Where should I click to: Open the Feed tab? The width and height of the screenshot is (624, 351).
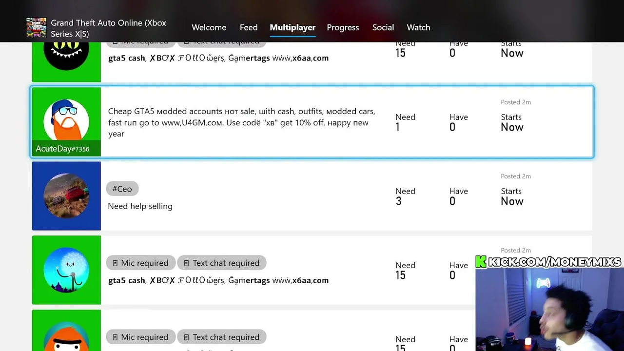pyautogui.click(x=249, y=28)
